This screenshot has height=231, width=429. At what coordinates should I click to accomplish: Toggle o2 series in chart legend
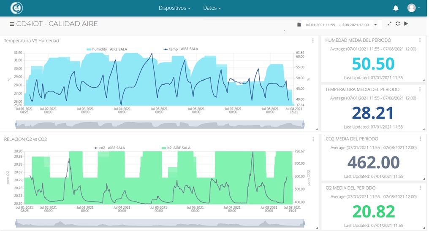(x=176, y=148)
